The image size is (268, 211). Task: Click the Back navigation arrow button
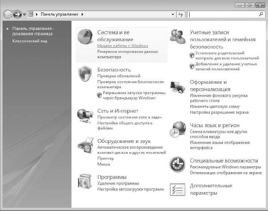click(x=8, y=14)
